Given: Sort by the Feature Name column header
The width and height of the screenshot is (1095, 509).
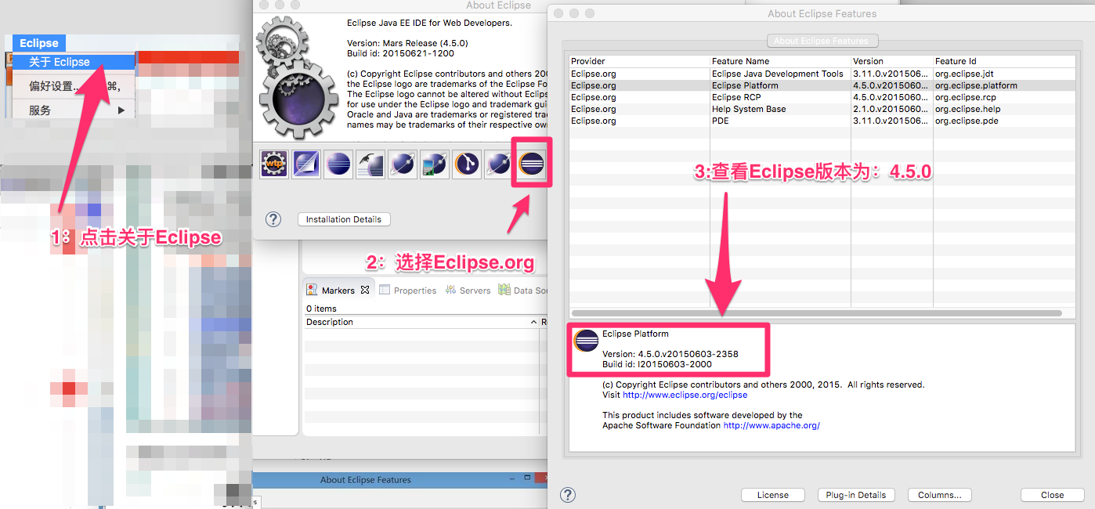Looking at the screenshot, I should pos(780,61).
